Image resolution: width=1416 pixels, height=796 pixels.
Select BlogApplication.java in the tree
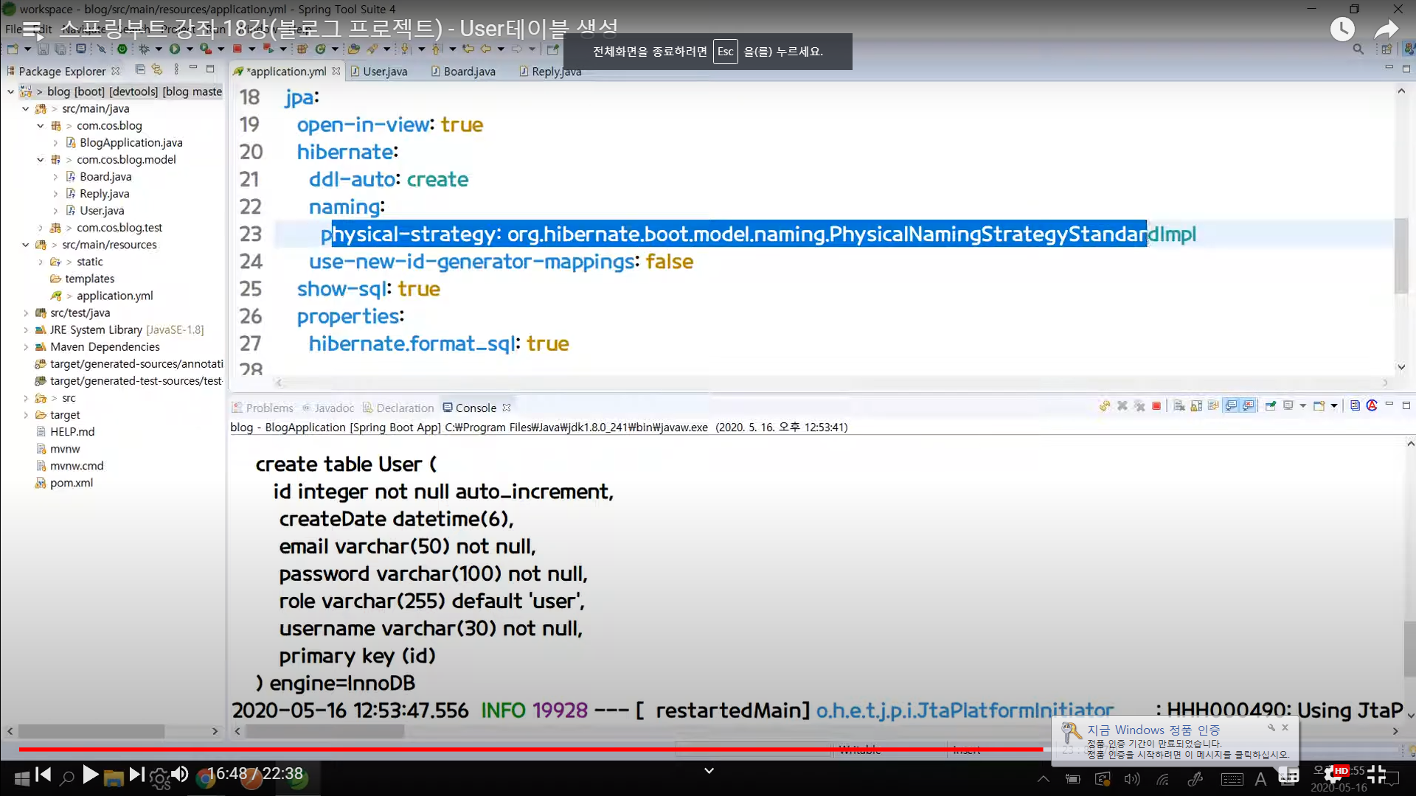[131, 142]
